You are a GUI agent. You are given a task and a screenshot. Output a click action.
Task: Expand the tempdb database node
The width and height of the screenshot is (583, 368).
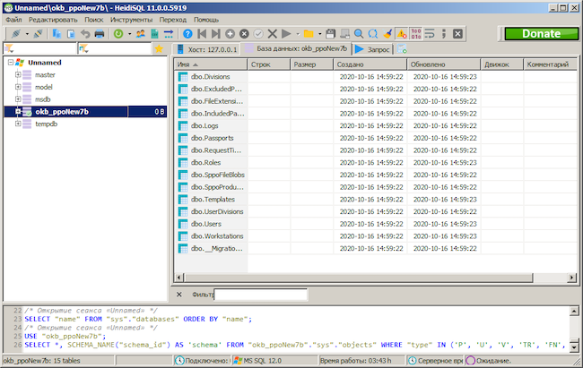pyautogui.click(x=18, y=124)
